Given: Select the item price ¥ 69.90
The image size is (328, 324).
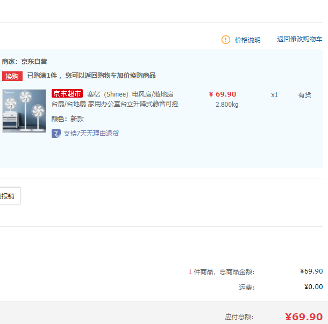Looking at the screenshot, I should point(223,94).
